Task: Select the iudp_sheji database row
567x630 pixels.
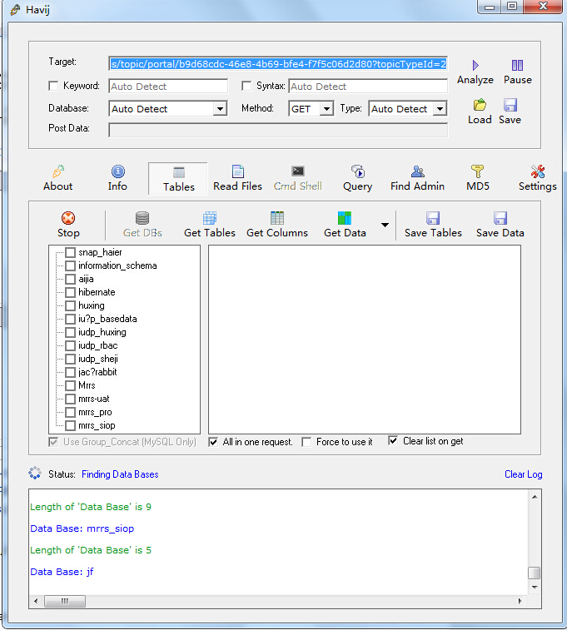Action: coord(98,359)
